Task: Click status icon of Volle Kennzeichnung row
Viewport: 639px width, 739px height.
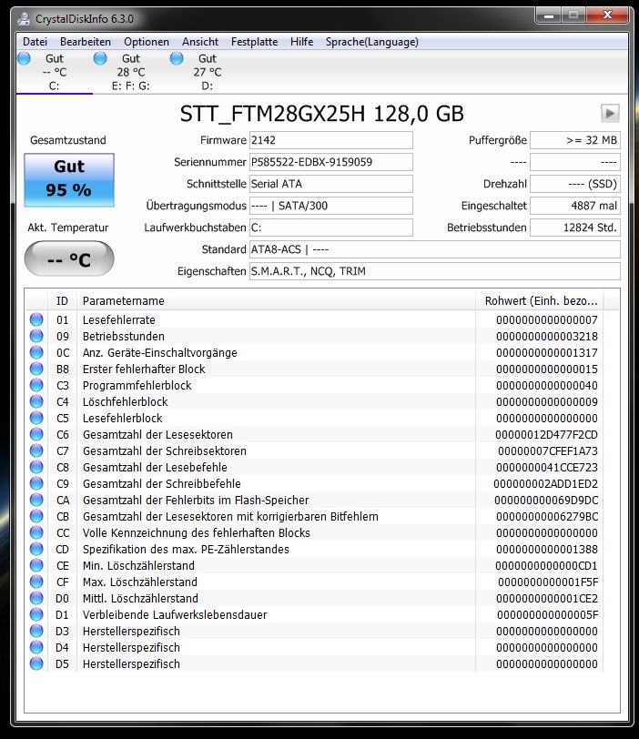Action: [36, 532]
